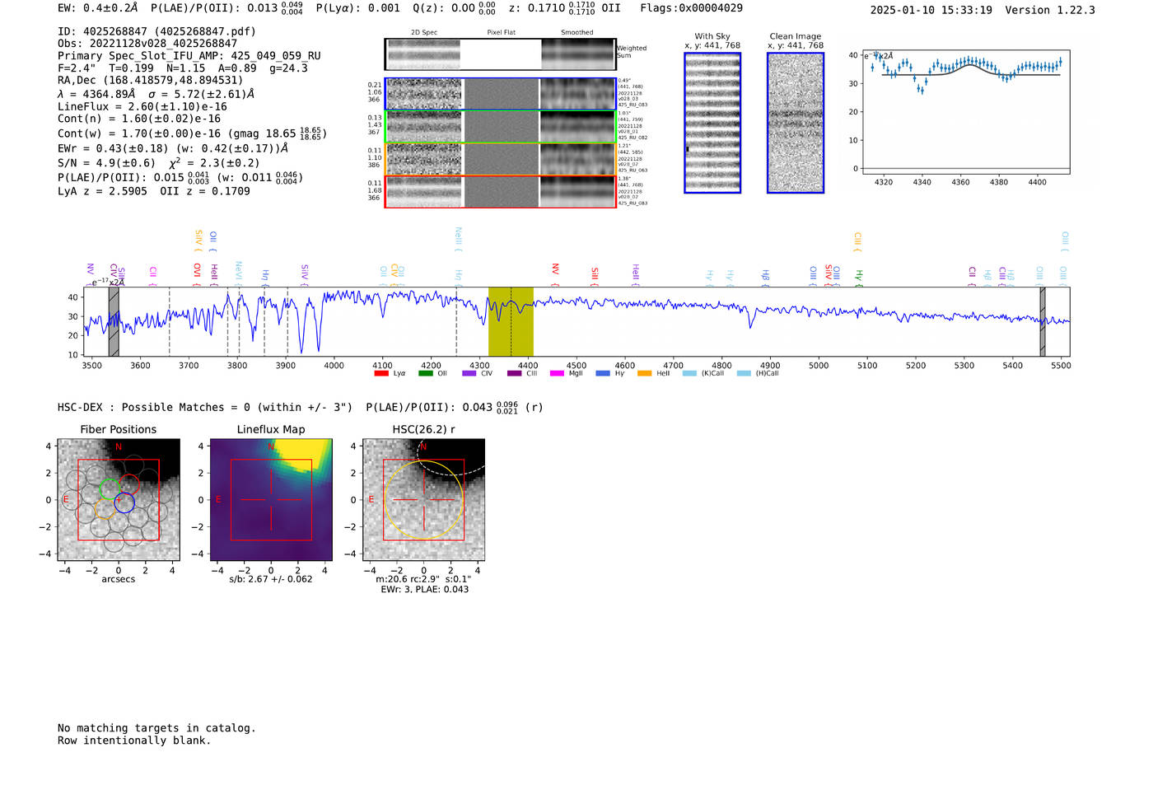Image resolution: width=1153 pixels, height=785 pixels.
Task: Click the orange HeII legend swatch
Action: coord(645,373)
